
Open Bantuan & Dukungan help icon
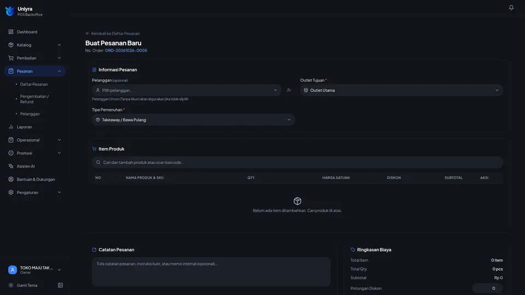click(x=11, y=179)
